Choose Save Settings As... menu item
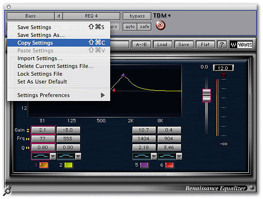The image size is (263, 199). (x=59, y=35)
